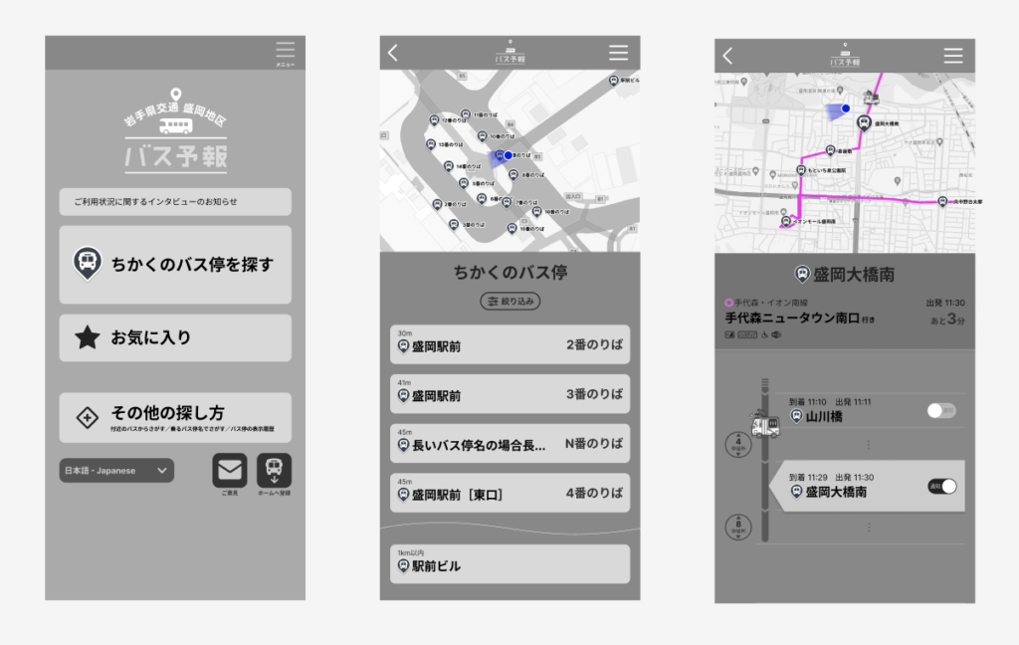This screenshot has width=1019, height=645.
Task: Tap the add-to-home bus icon (ホームへ登録)
Action: click(x=274, y=470)
